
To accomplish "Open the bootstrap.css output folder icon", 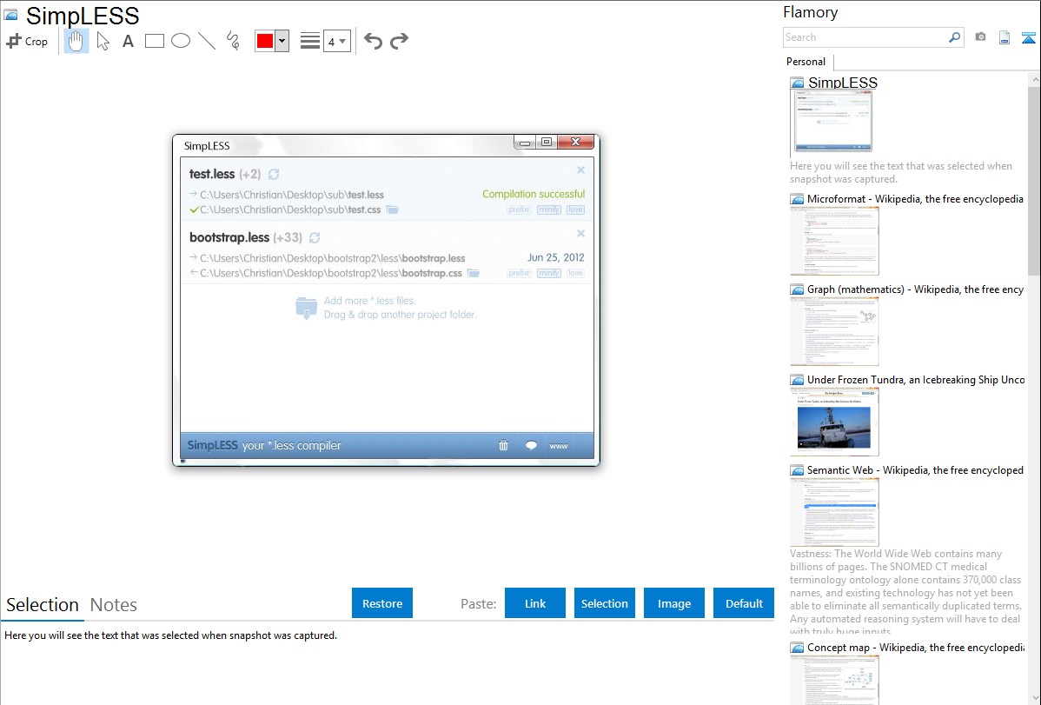I will (x=474, y=273).
